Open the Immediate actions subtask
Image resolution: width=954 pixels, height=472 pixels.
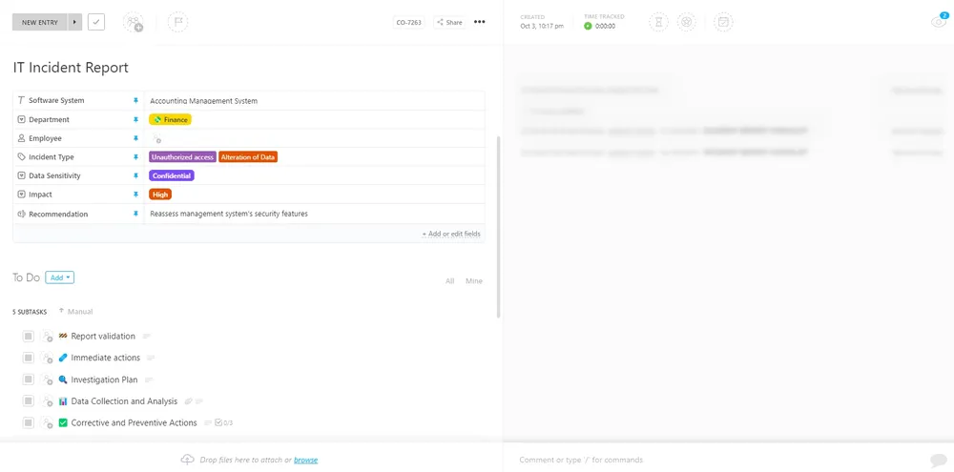tap(105, 358)
